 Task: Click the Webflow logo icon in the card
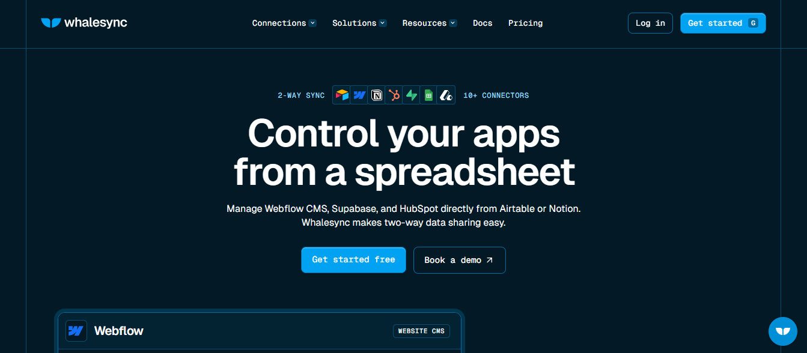click(76, 331)
